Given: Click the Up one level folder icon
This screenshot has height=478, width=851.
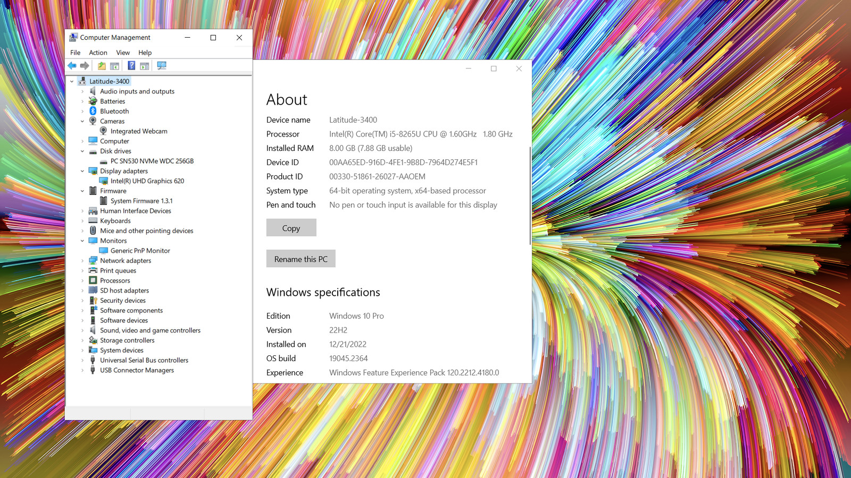Looking at the screenshot, I should tap(101, 66).
